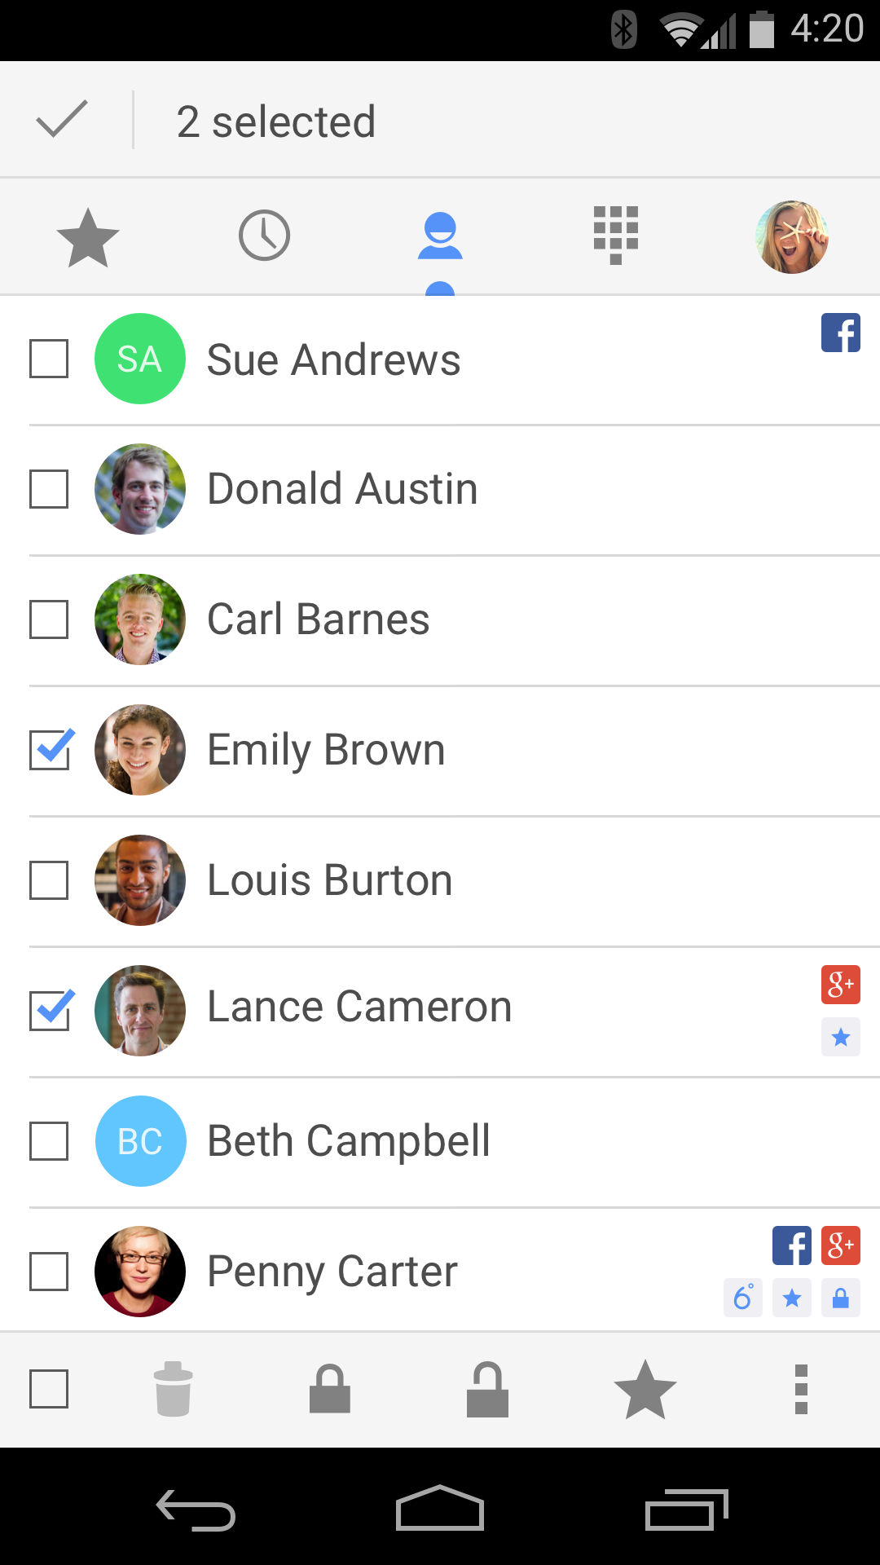Open Donald Austin's contact entry

tap(342, 489)
